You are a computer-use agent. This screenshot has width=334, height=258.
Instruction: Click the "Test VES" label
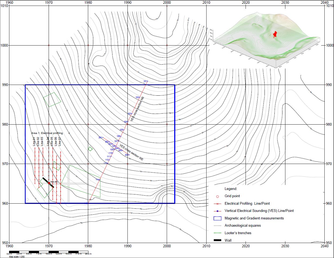pyautogui.click(x=54, y=182)
